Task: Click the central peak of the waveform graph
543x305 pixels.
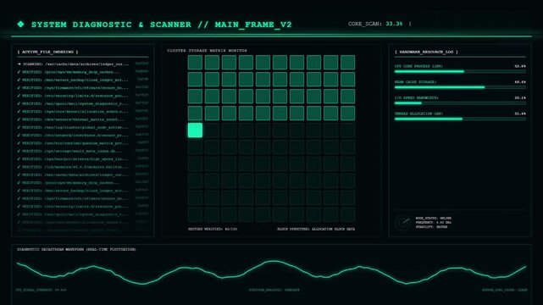Action: pyautogui.click(x=274, y=262)
